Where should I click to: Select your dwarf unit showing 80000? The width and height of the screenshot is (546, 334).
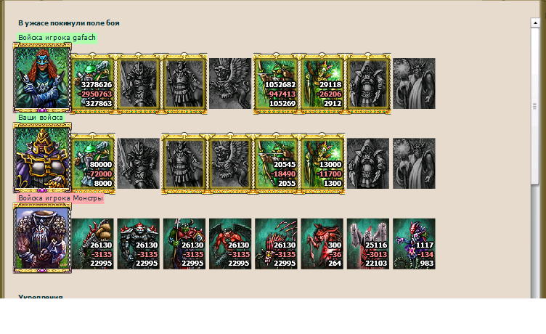(x=93, y=163)
